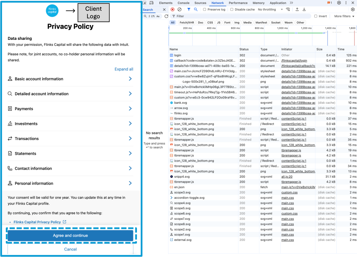Viewport: 357px width, 257px height.
Task: Click the network search magnifier icon
Action: (x=196, y=10)
